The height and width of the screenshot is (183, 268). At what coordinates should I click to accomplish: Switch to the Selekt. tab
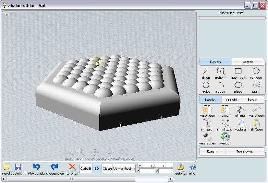coord(253,100)
